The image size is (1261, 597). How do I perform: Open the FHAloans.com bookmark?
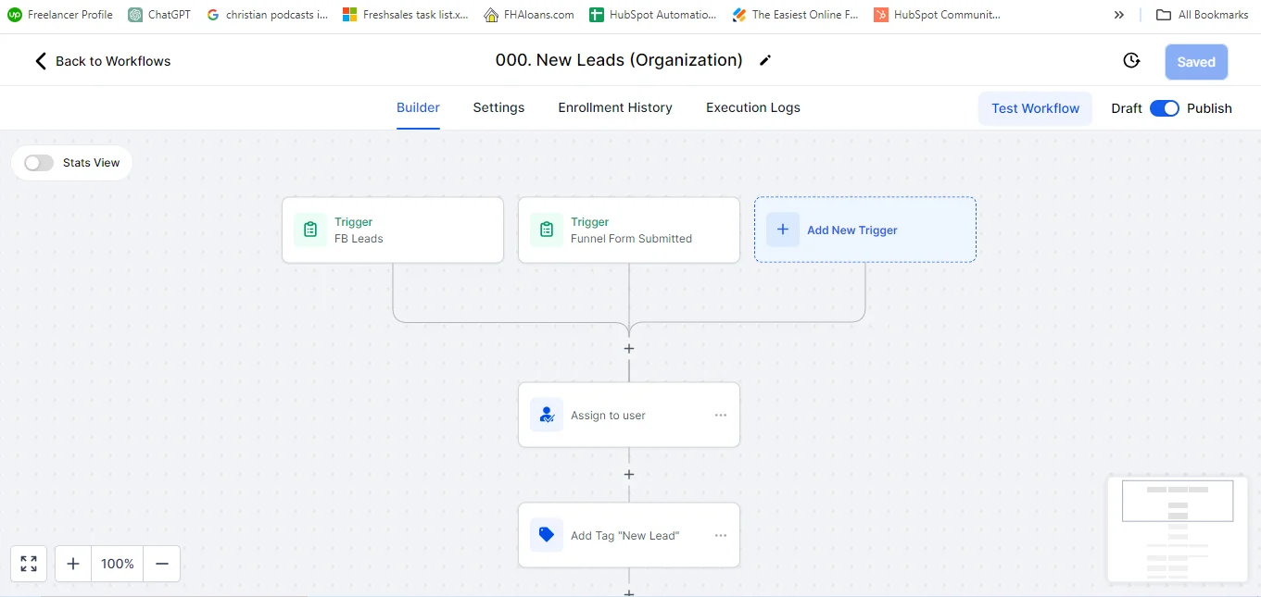click(x=529, y=15)
